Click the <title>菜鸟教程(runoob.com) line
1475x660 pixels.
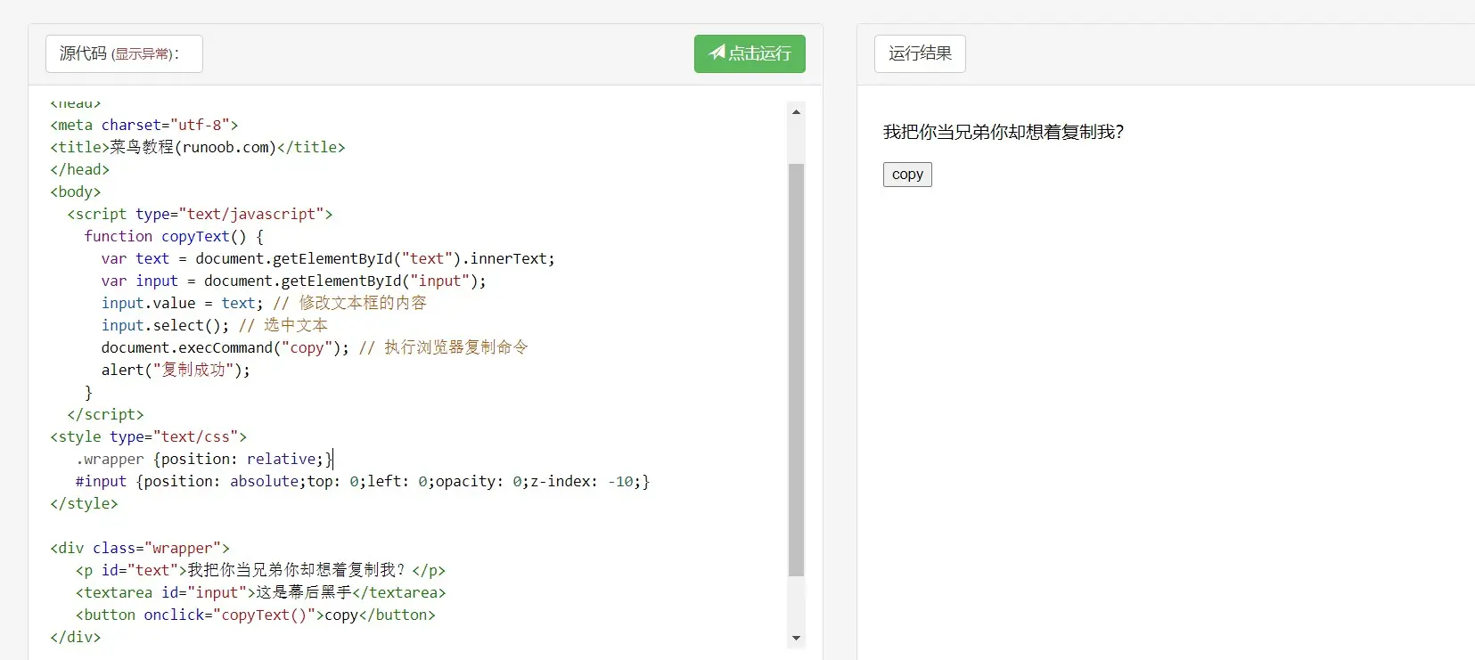(x=198, y=147)
